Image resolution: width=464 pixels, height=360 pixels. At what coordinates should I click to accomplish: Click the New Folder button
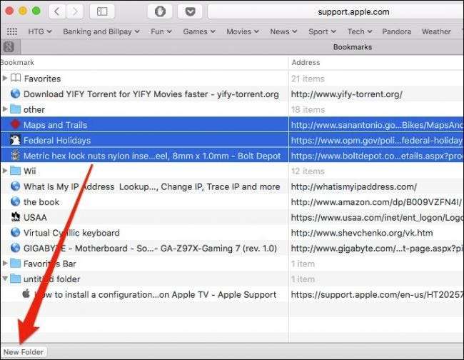point(24,352)
